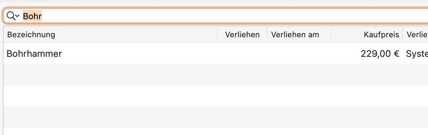Click first empty gray row below Bohrhammer
Image resolution: width=428 pixels, height=135 pixels.
[x=216, y=75]
